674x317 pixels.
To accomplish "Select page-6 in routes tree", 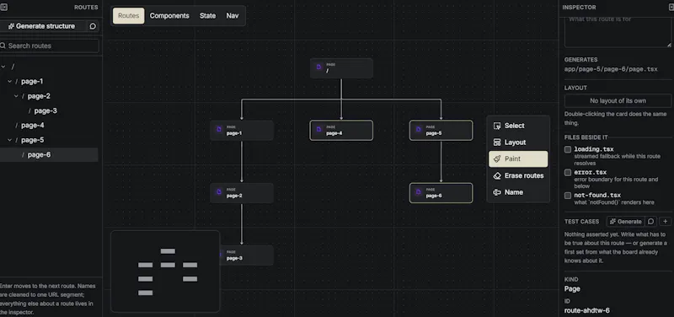I will click(x=39, y=155).
